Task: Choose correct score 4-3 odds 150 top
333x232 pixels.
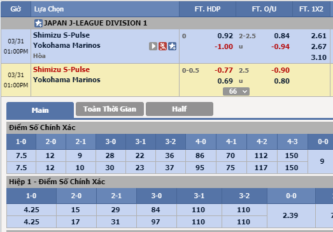Action: coord(292,156)
